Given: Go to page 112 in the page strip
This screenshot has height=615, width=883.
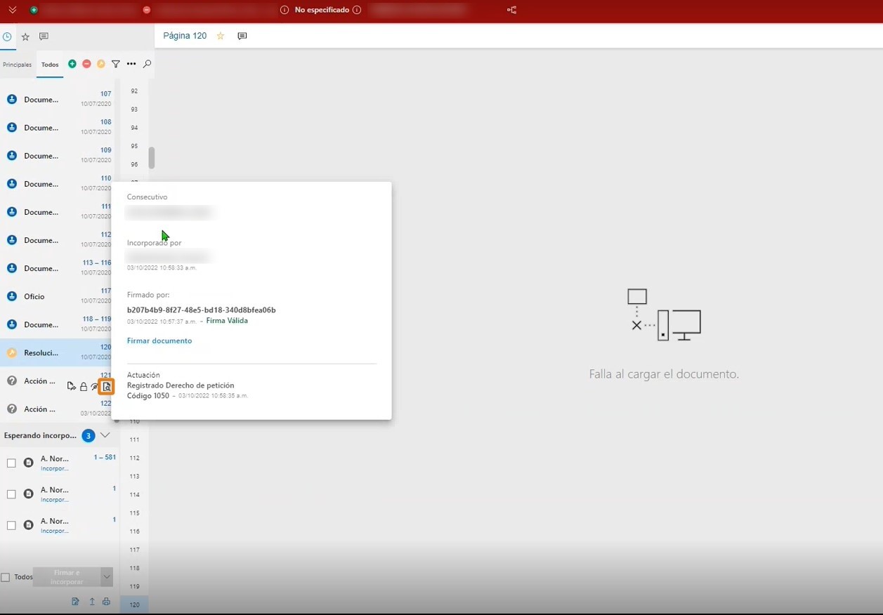Looking at the screenshot, I should pyautogui.click(x=134, y=458).
